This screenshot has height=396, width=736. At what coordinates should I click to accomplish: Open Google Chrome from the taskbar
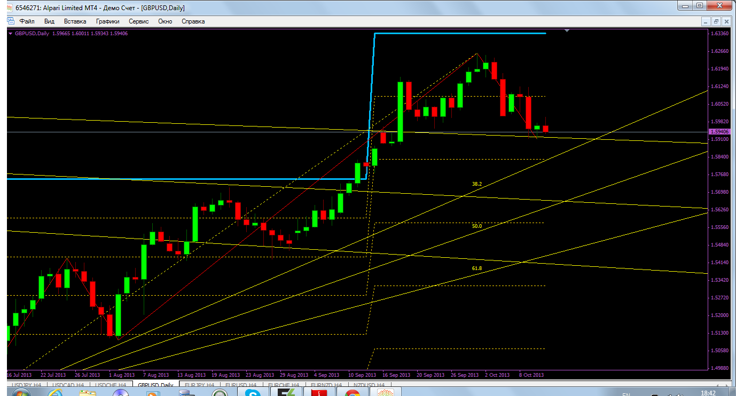[x=352, y=393]
